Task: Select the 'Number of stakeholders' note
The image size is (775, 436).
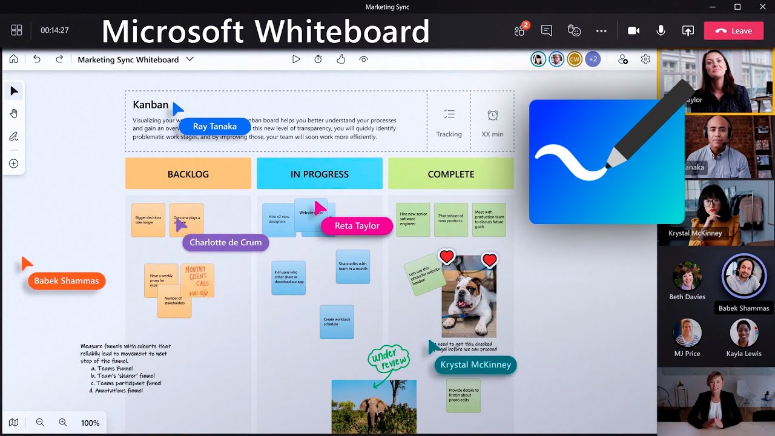Action: pos(174,302)
